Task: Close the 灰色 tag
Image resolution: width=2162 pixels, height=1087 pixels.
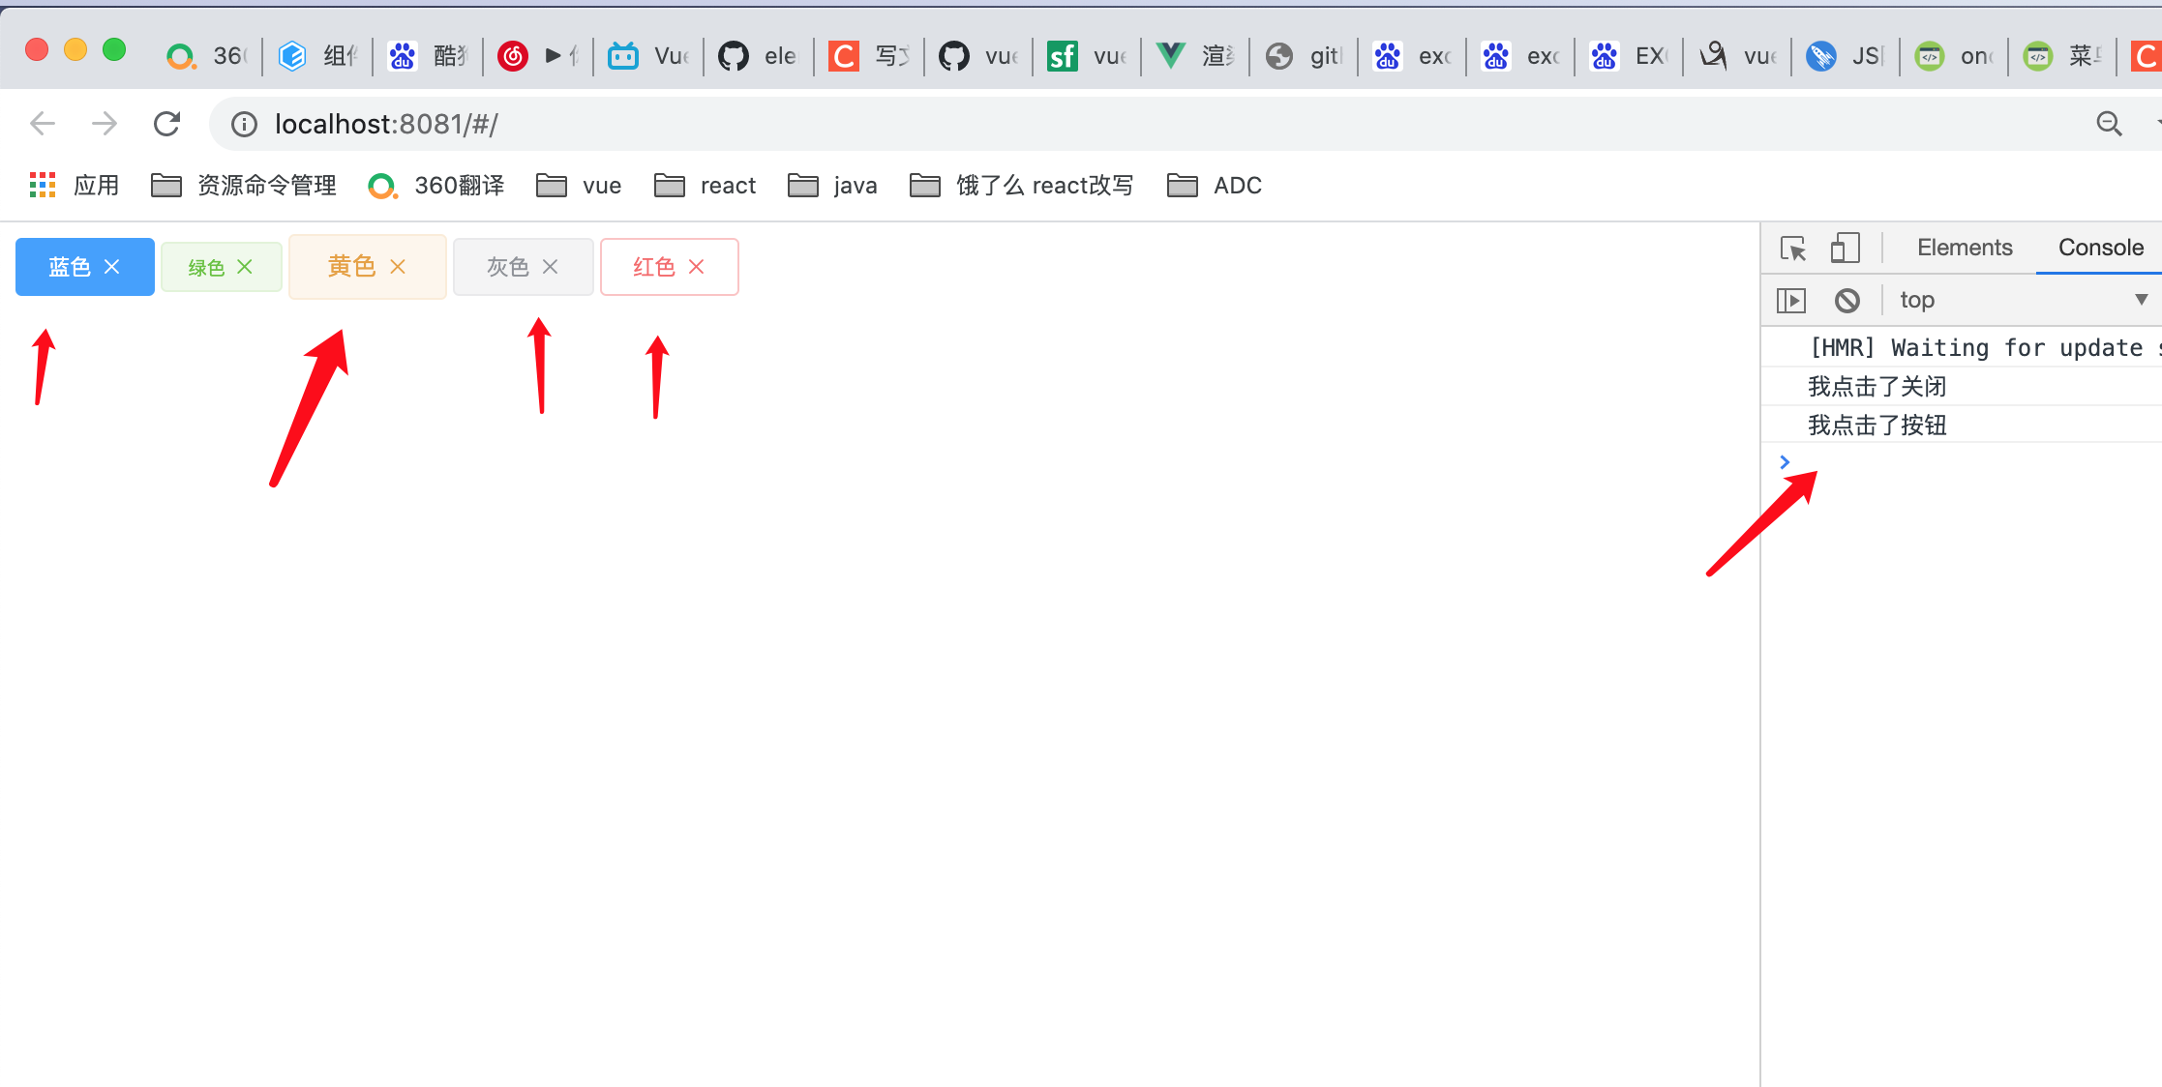Action: [551, 267]
